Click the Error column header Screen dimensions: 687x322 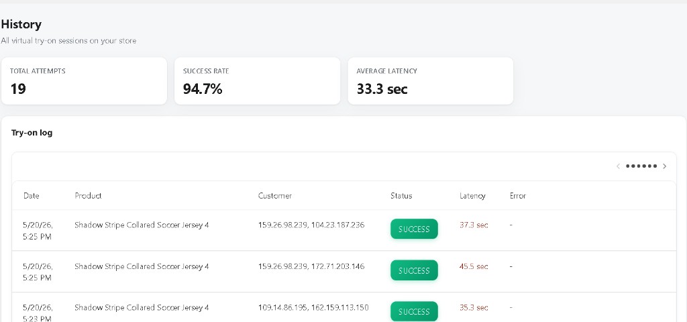pos(517,196)
